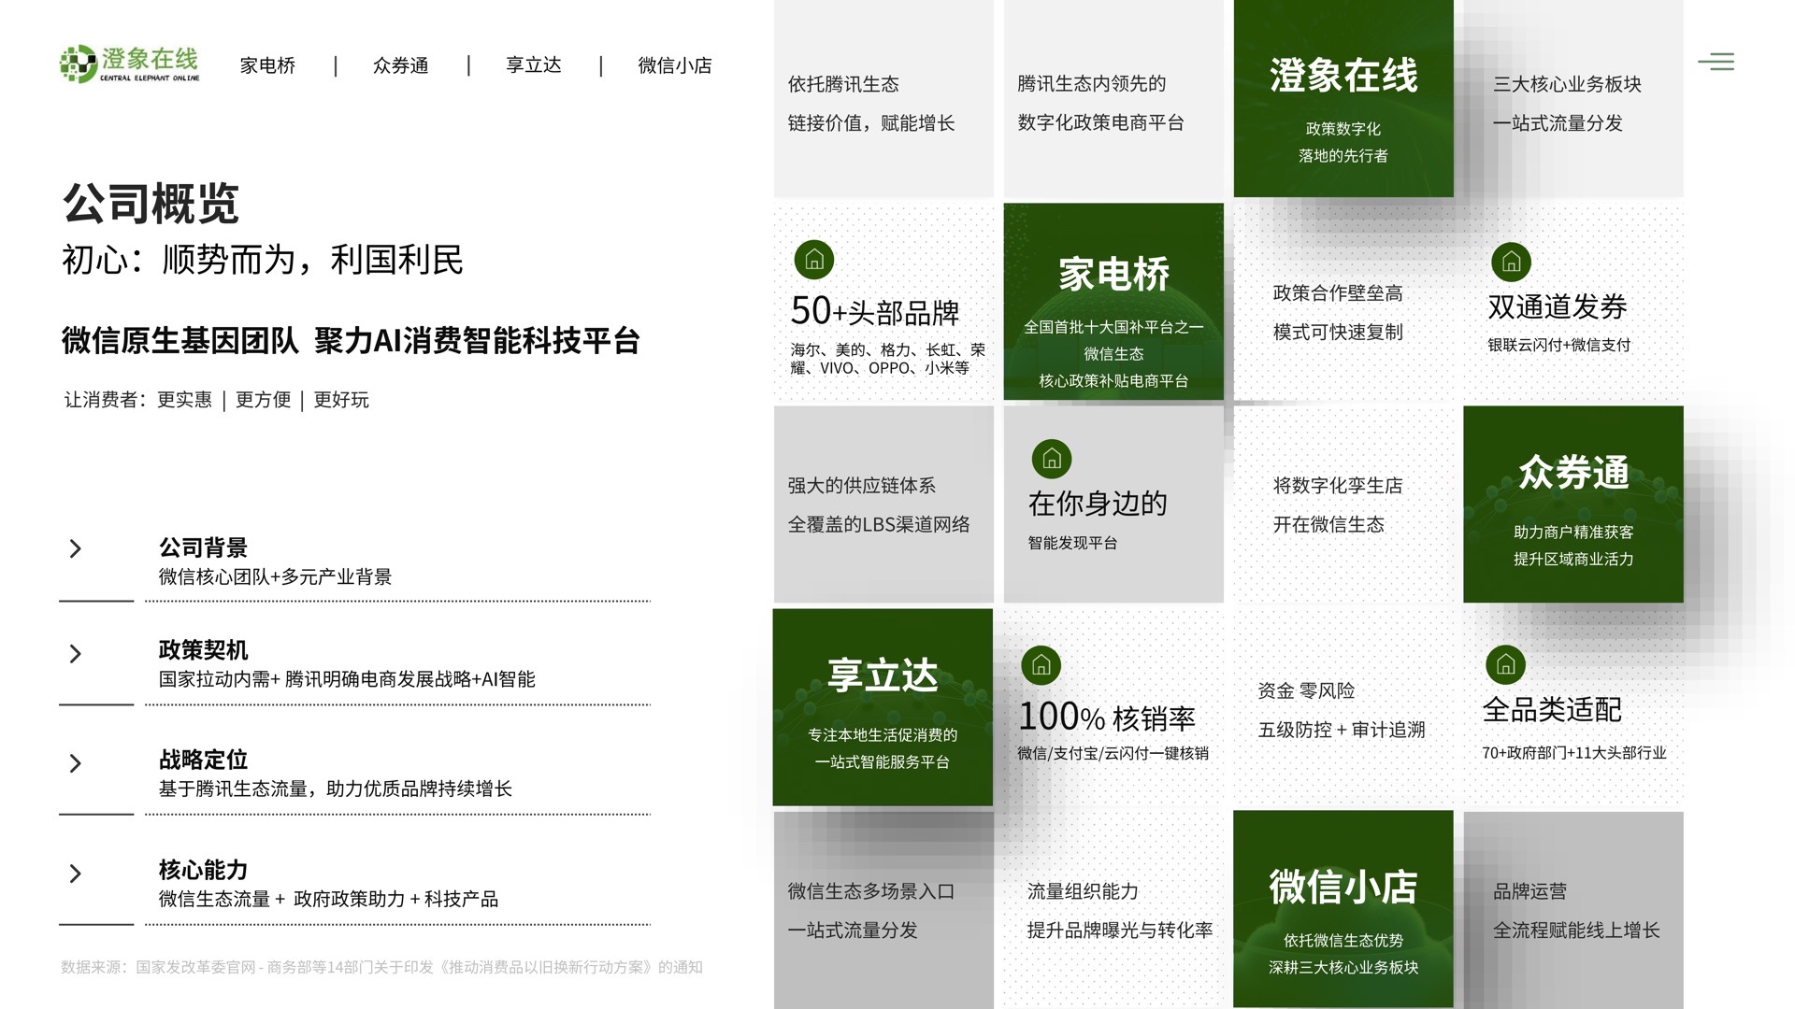Click the home icon above 100% 核销率
Image resolution: width=1795 pixels, height=1009 pixels.
pyautogui.click(x=1041, y=665)
